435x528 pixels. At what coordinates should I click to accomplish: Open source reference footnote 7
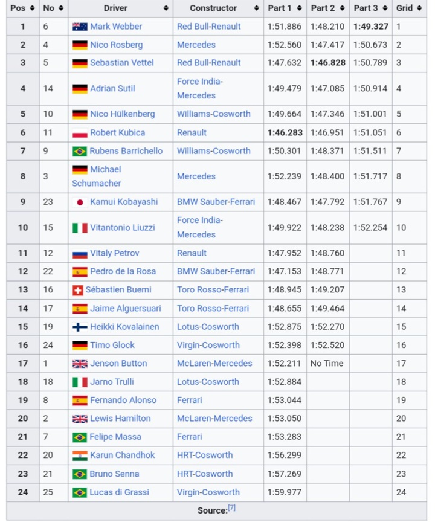231,508
